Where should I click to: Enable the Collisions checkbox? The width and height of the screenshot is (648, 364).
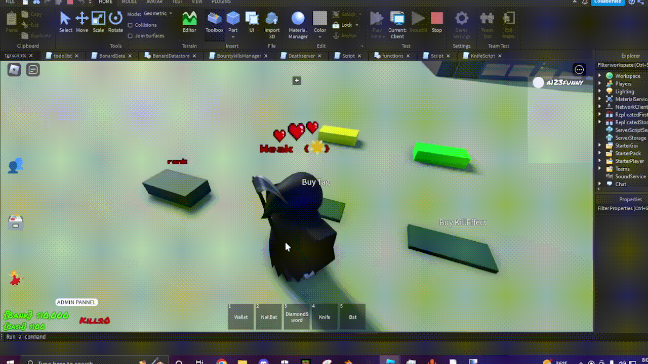tap(130, 25)
